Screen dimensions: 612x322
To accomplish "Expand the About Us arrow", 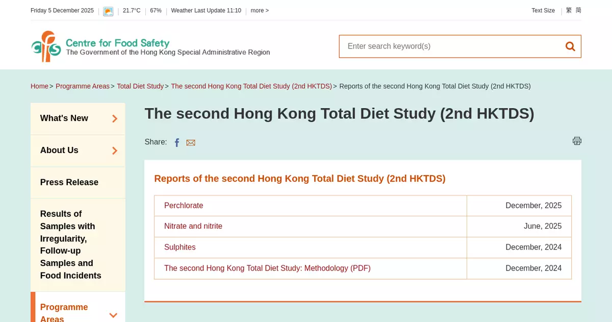I will pos(115,151).
